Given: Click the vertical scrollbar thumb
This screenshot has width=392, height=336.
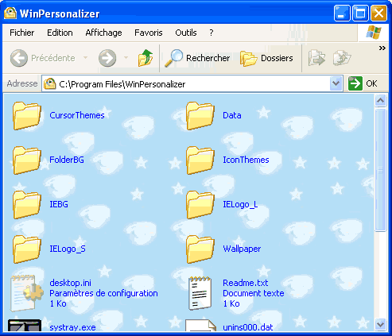Looking at the screenshot, I should [380, 170].
